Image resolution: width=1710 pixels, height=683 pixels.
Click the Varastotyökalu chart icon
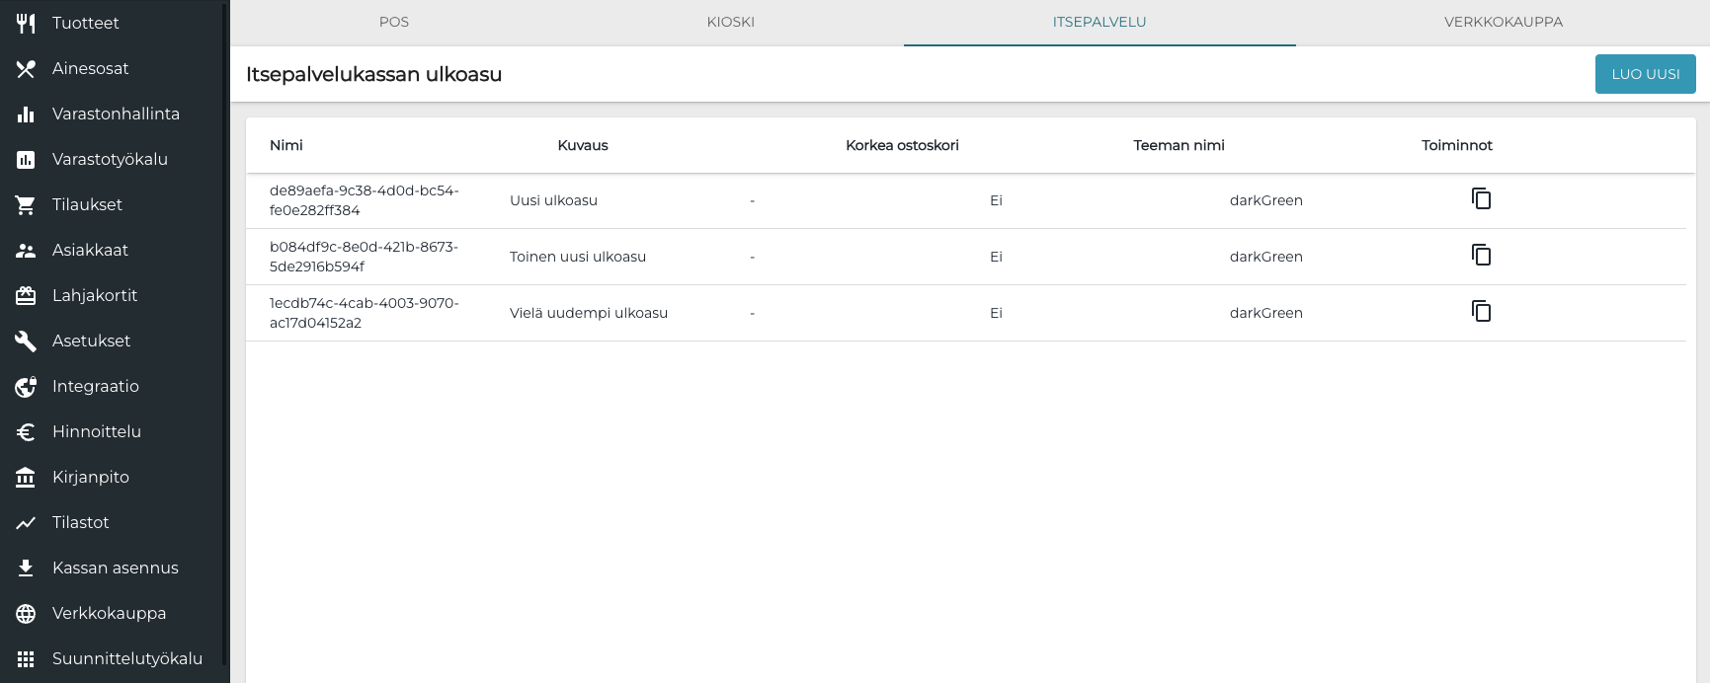tap(26, 159)
